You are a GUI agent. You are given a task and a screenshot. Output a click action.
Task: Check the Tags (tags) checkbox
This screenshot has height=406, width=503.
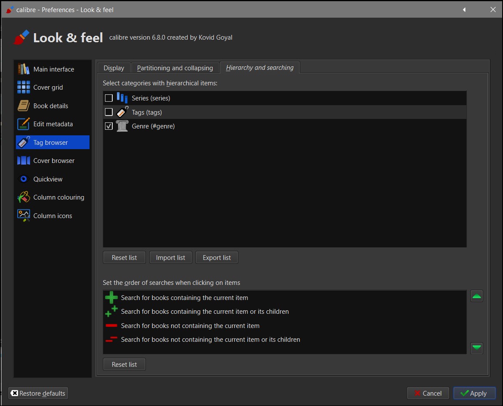pos(109,112)
